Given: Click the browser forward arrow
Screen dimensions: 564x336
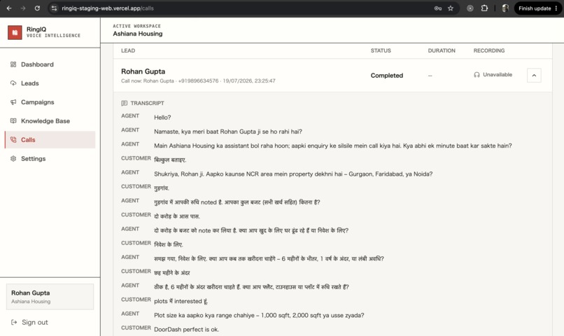Looking at the screenshot, I should 23,8.
